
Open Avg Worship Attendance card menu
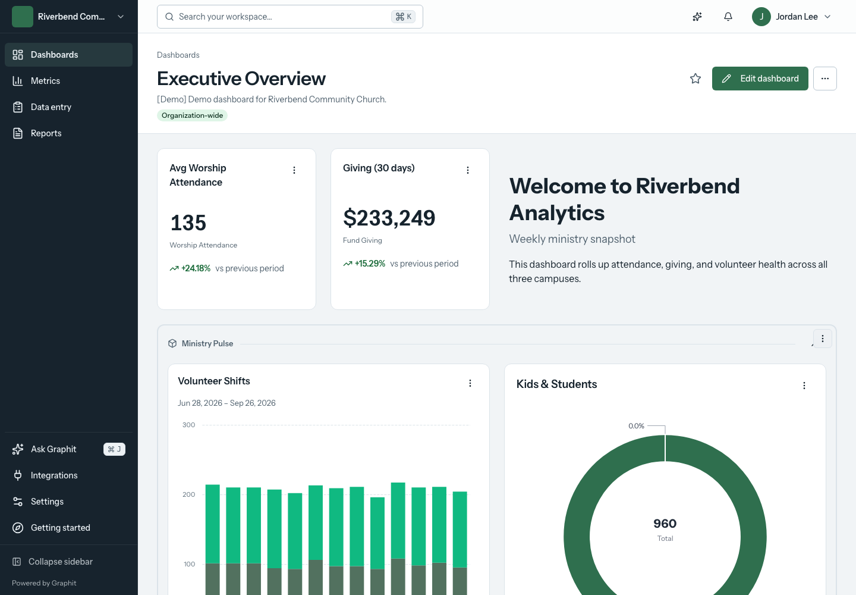[294, 170]
